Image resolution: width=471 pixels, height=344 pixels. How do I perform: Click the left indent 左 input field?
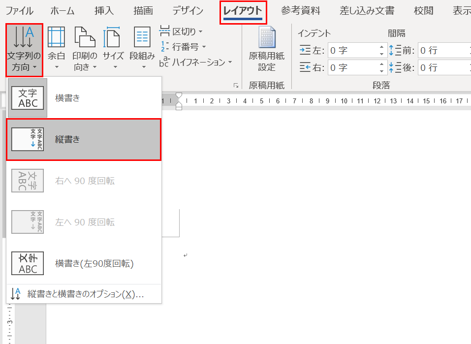[353, 50]
